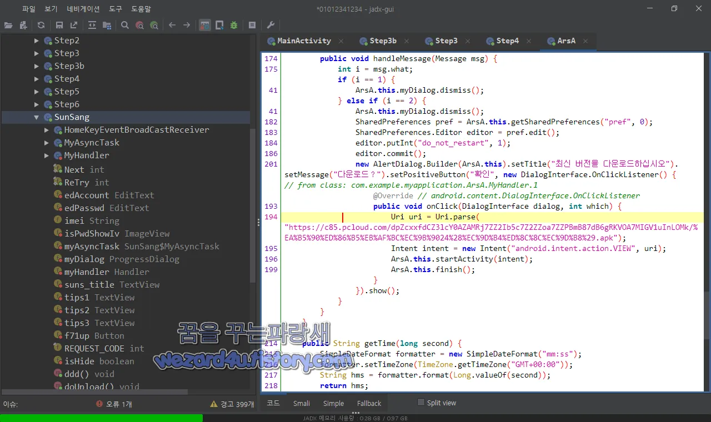Select the doUpload() void method
Screen dimensions: 711x422
pos(97,386)
